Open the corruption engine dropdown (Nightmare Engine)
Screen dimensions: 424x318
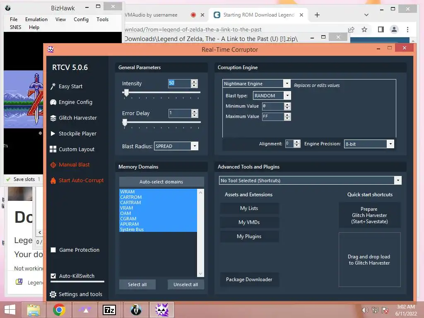click(x=287, y=84)
